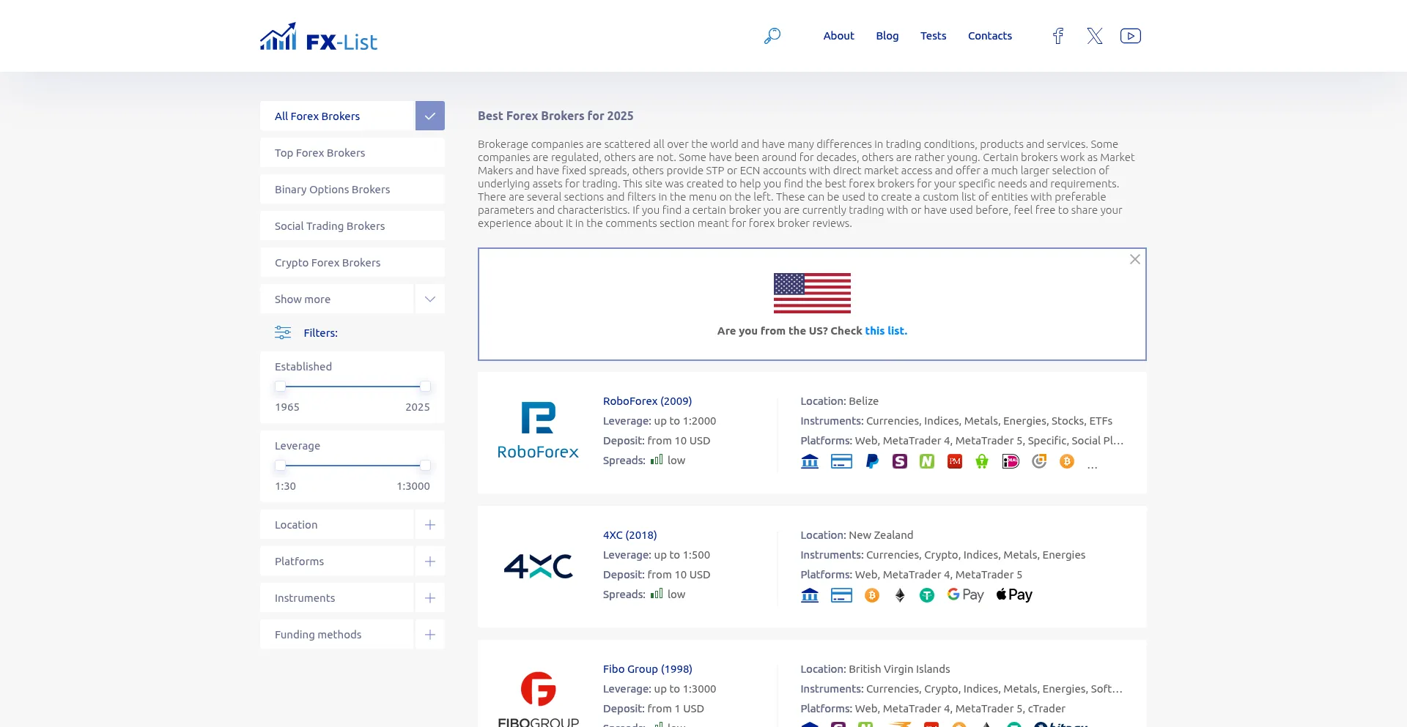
Task: Click the Apple Pay icon for 4XC
Action: click(x=1014, y=595)
